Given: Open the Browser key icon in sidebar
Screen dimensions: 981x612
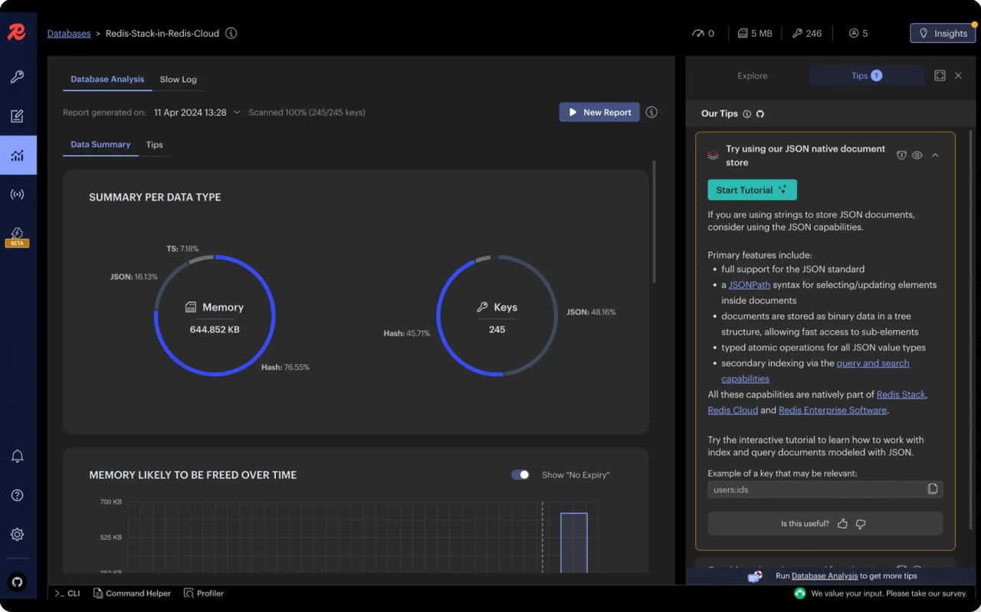Looking at the screenshot, I should (x=17, y=77).
